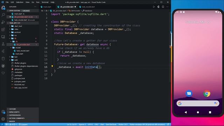Tap the emulator Home navigation button
Screen dimensions: 224x126
[x=198, y=112]
